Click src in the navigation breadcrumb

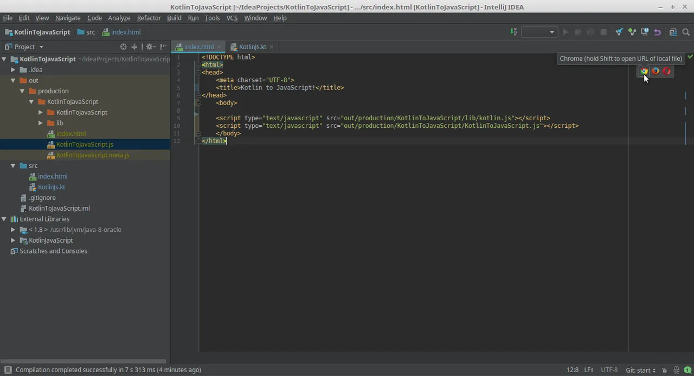point(86,32)
